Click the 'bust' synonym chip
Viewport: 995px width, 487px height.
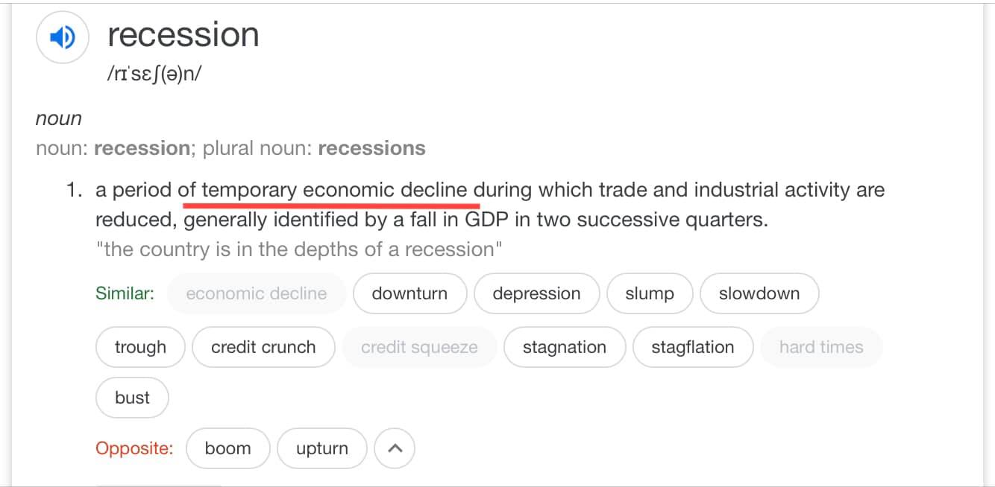pos(132,398)
